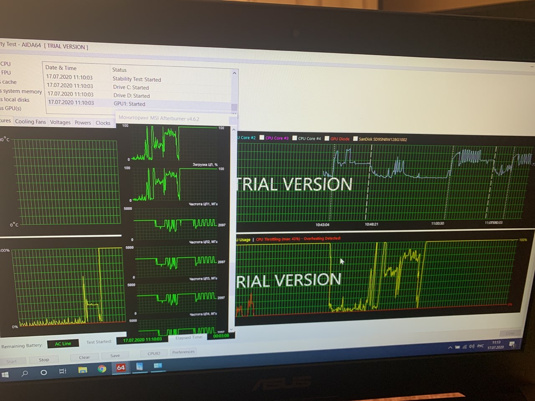Switch to the Voltages tab
Viewport: 535px width, 401px height.
(x=60, y=122)
